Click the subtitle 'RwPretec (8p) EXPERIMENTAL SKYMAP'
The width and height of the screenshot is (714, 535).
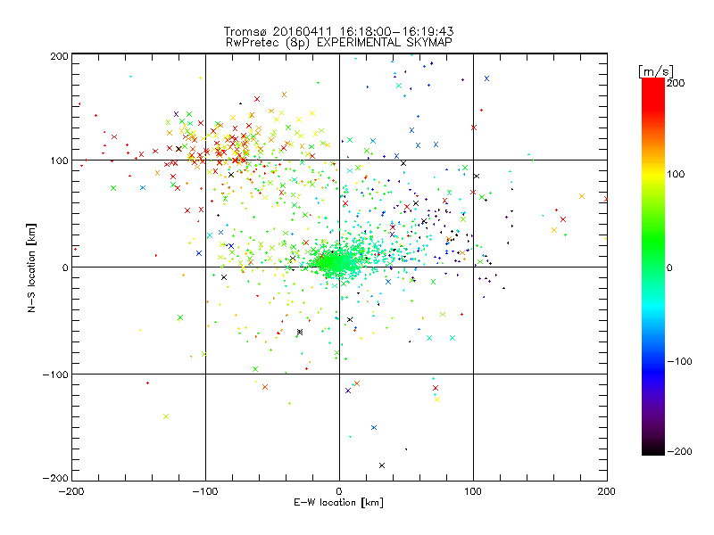339,43
